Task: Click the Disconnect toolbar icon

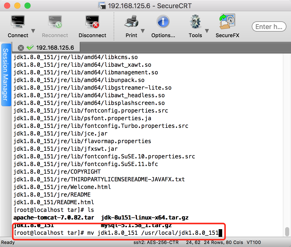Action: pos(92,21)
